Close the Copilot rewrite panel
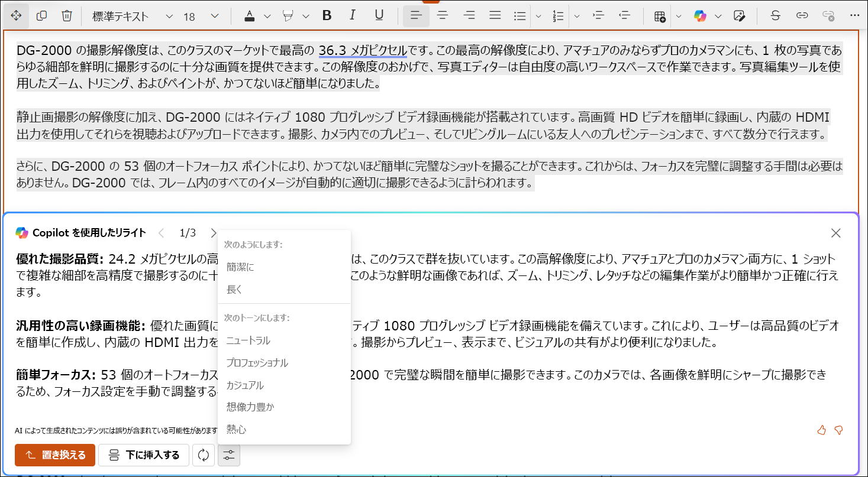The image size is (868, 477). pos(835,233)
